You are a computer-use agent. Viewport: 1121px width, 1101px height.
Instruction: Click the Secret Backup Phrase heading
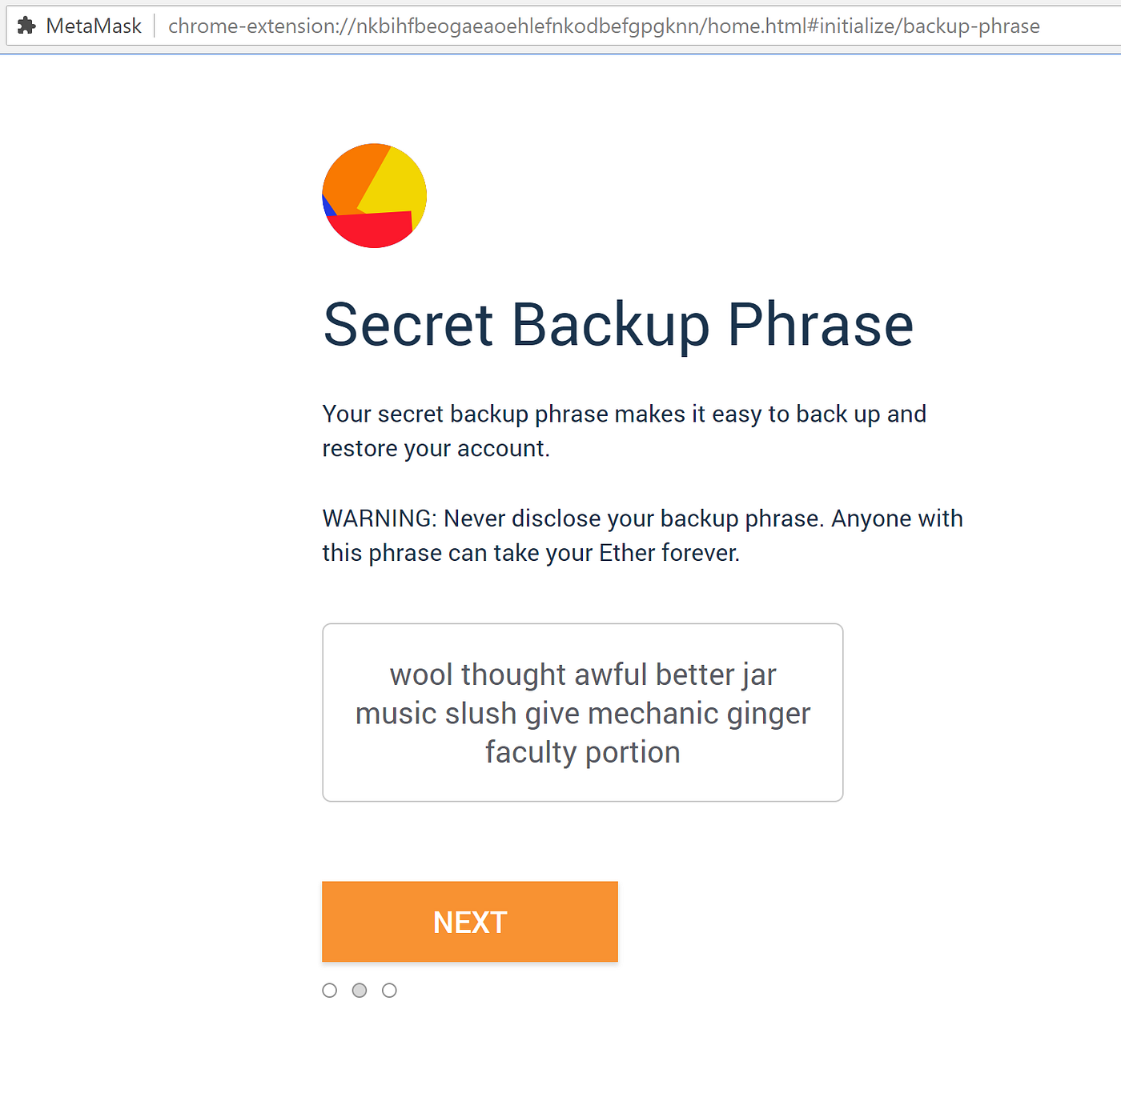click(617, 323)
